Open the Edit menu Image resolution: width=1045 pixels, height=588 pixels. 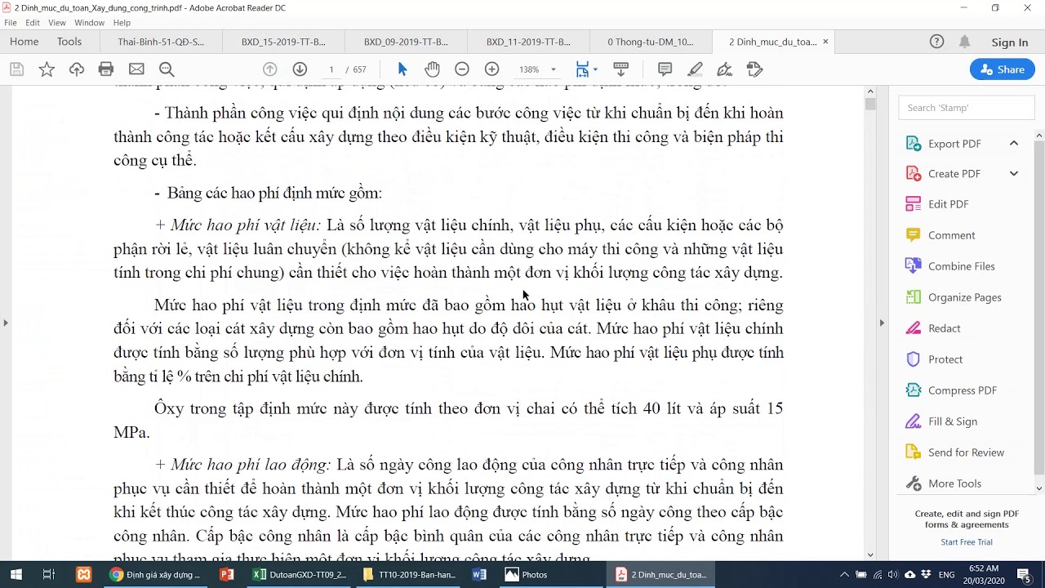(33, 23)
